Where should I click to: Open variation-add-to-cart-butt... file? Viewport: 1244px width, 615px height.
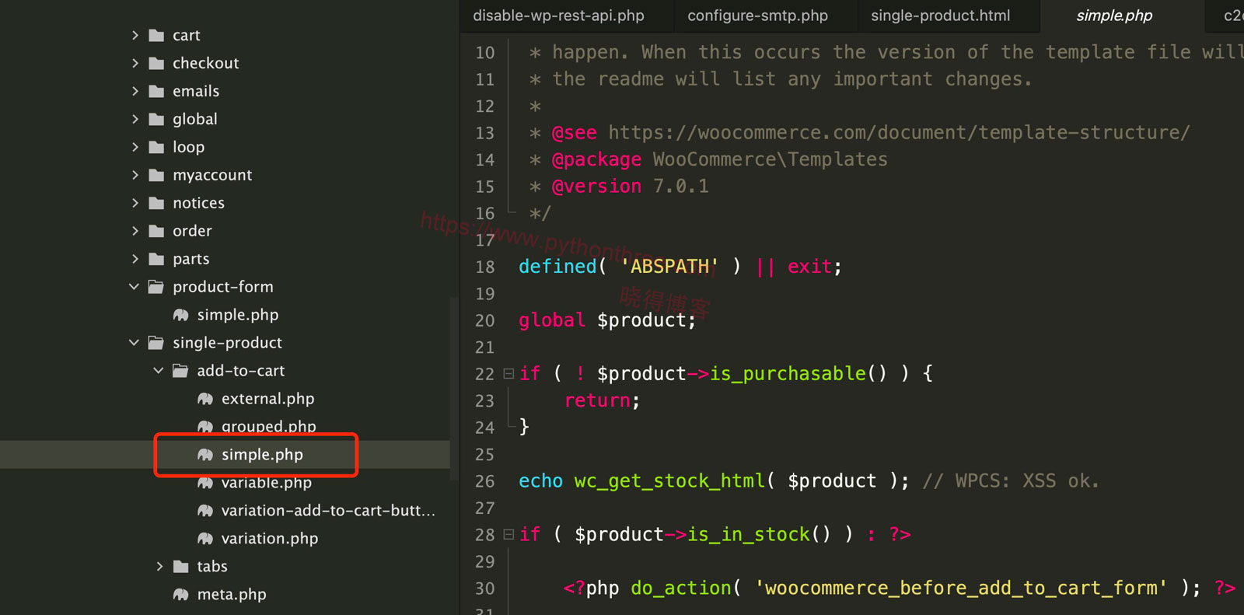(x=328, y=511)
